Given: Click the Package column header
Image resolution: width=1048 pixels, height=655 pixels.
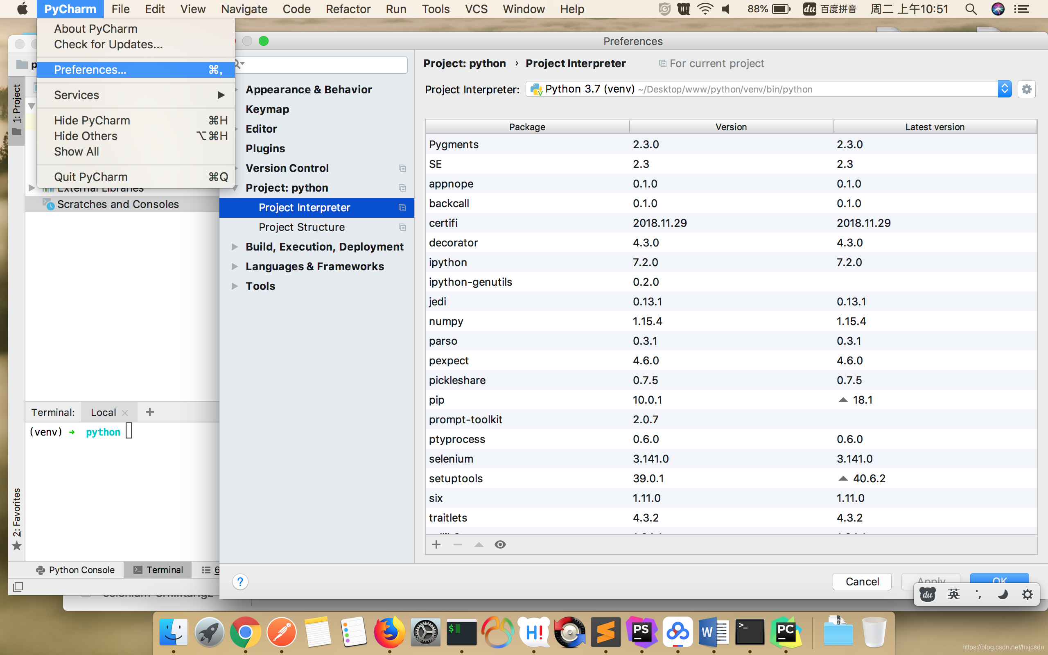Looking at the screenshot, I should pos(527,127).
